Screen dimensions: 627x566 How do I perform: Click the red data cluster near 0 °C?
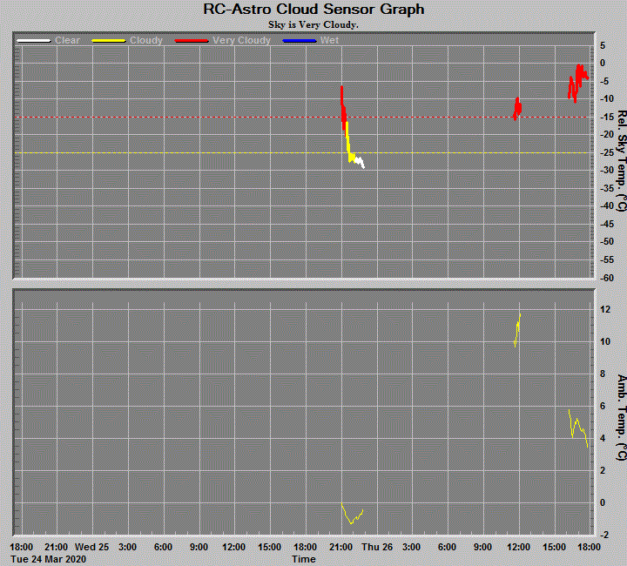point(578,83)
